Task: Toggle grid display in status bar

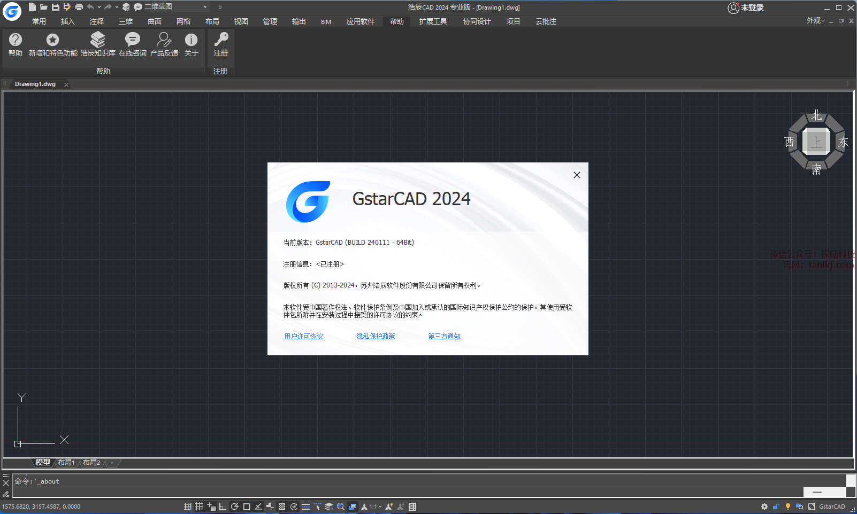Action: click(x=199, y=507)
